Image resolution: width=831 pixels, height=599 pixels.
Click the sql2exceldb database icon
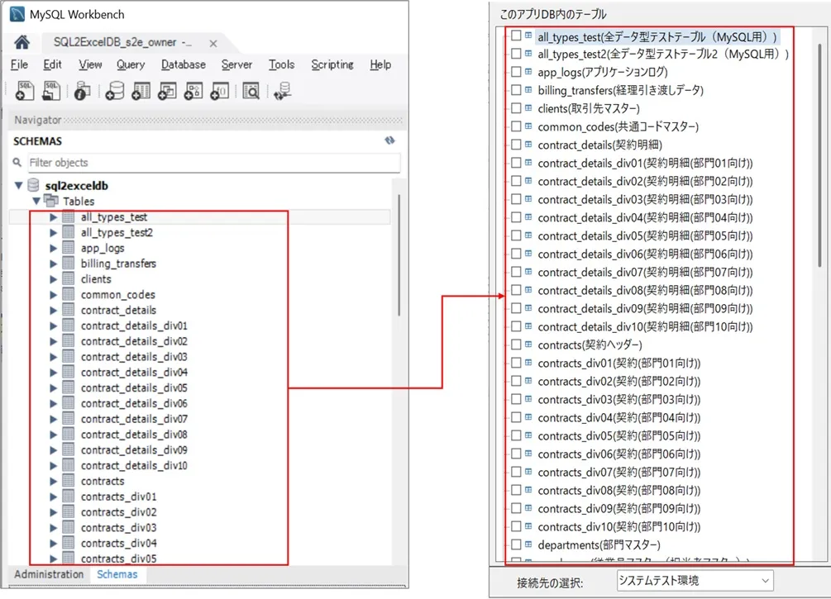(x=33, y=185)
